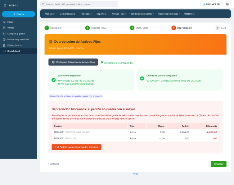
Task: Open the Rendición de cuentas dropdown menu
Action: point(142,14)
